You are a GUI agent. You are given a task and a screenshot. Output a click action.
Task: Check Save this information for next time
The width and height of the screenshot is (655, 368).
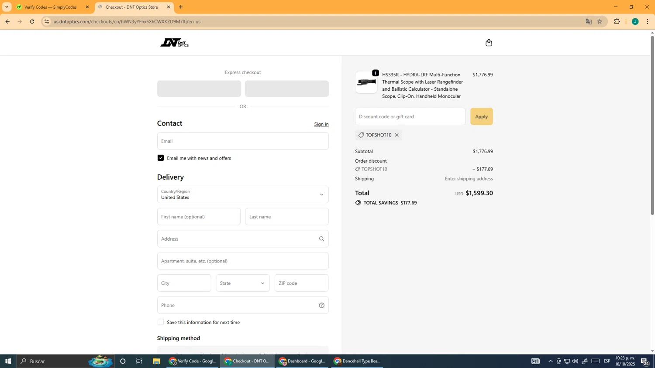pos(161,322)
